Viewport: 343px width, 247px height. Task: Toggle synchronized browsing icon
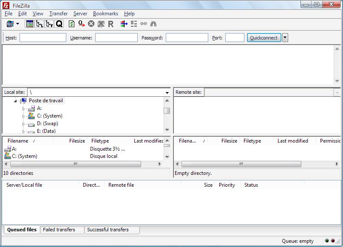[x=144, y=23]
